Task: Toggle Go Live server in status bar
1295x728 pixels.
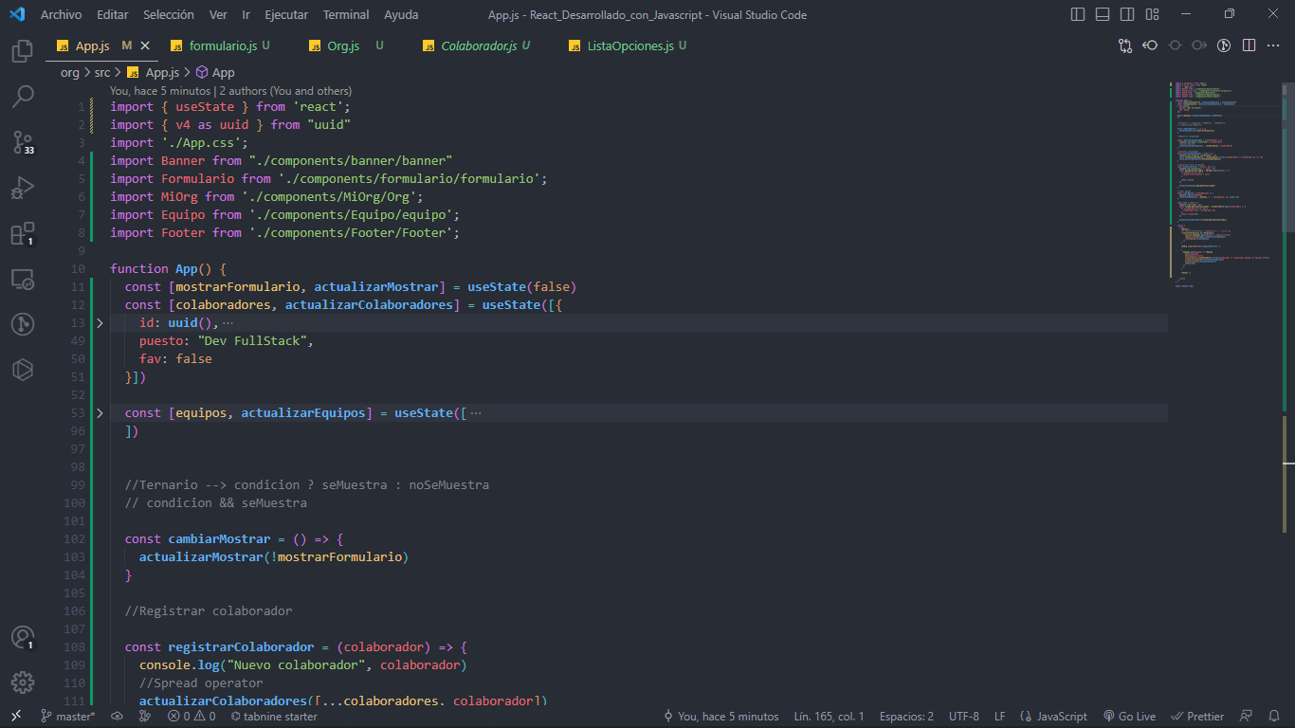Action: [x=1129, y=717]
